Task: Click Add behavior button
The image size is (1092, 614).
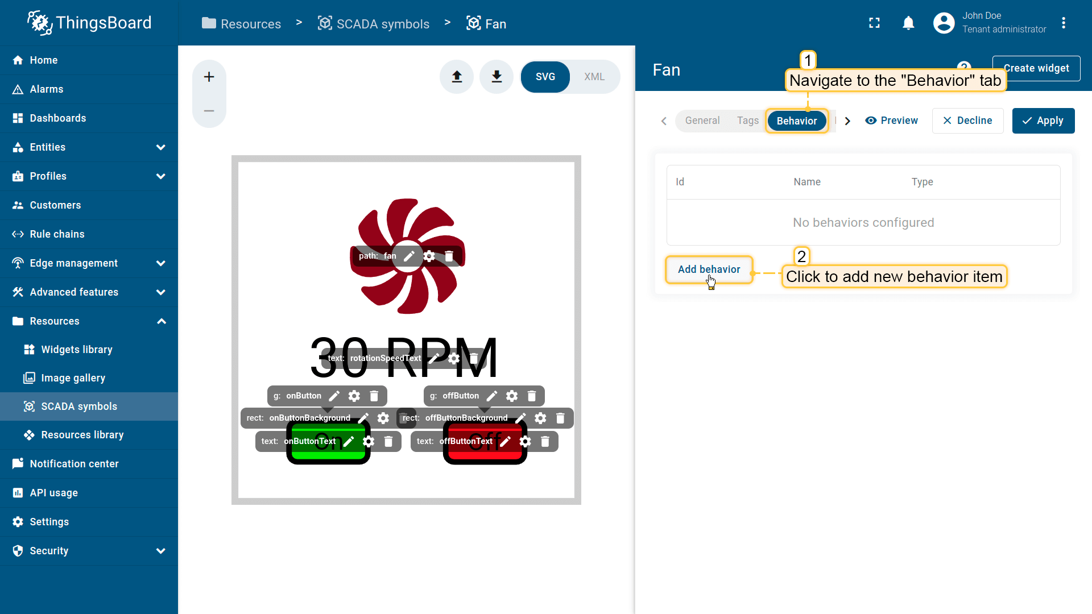Action: point(709,269)
